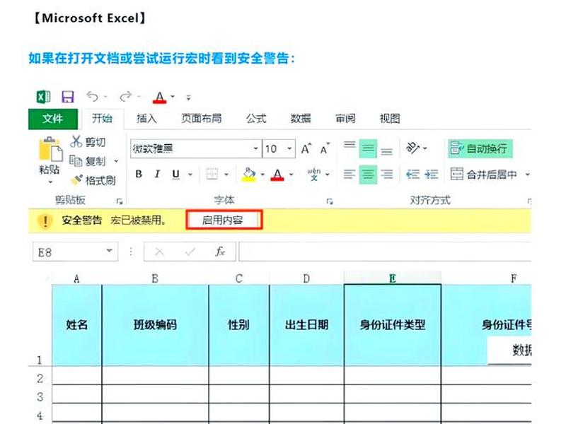Apply yellow fill color bucket
Image resolution: width=566 pixels, height=424 pixels.
(x=249, y=175)
